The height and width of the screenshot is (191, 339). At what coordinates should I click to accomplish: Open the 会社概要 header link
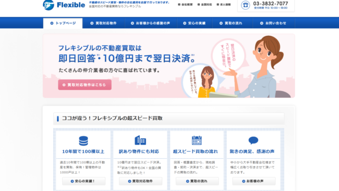[185, 5]
